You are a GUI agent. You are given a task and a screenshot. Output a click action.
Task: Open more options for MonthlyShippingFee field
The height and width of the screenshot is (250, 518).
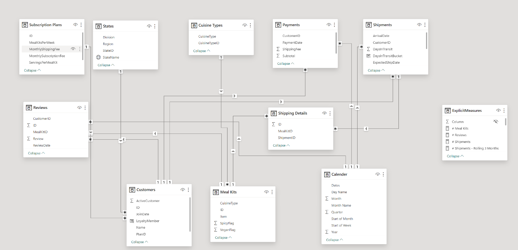80,49
